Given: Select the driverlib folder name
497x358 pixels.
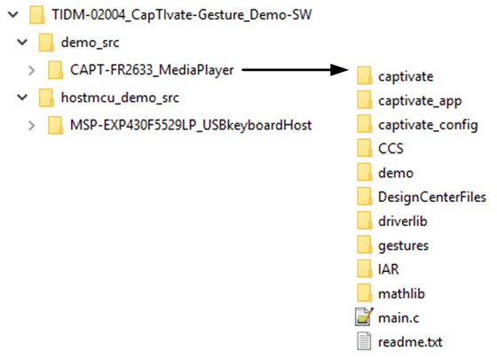Looking at the screenshot, I should tap(403, 221).
